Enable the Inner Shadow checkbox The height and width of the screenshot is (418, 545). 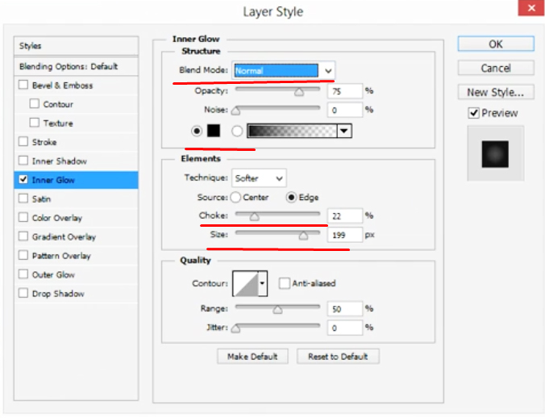23,161
